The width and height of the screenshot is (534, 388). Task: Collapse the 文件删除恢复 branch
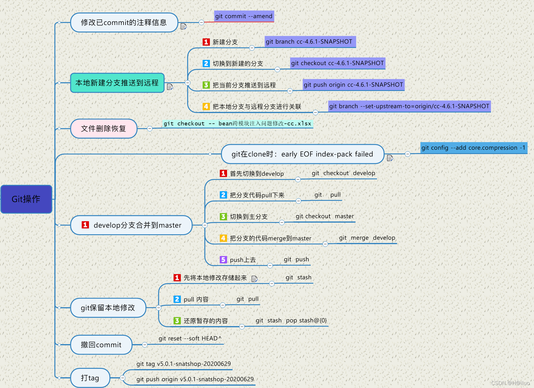150,128
